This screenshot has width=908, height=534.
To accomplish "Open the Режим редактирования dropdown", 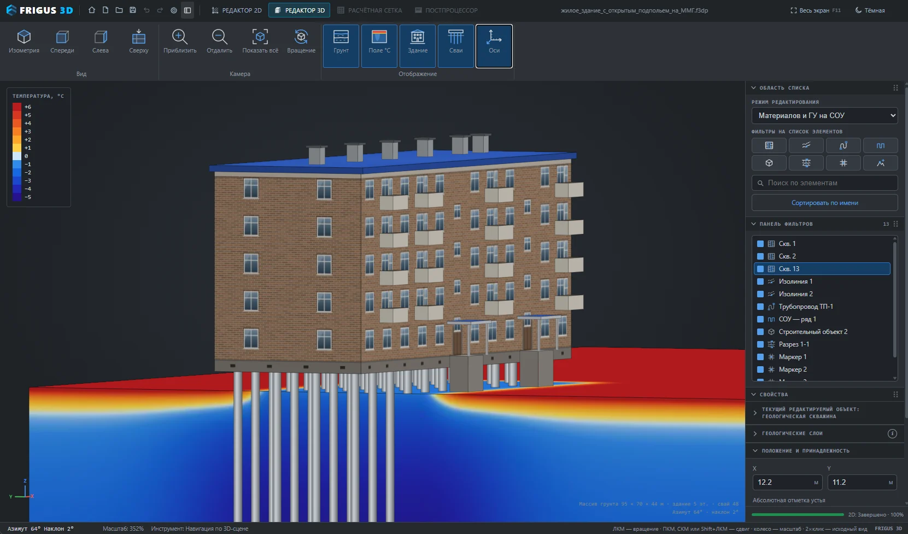I will pos(825,116).
